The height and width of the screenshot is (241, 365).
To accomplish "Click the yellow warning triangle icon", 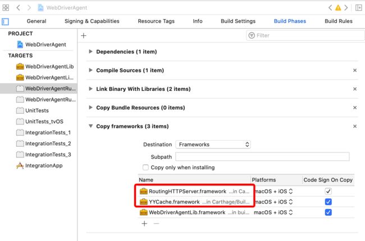I will point(338,8).
